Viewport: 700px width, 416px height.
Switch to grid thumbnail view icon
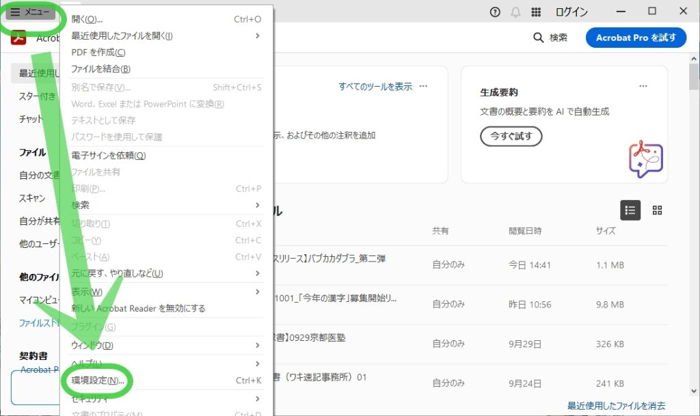pyautogui.click(x=657, y=210)
